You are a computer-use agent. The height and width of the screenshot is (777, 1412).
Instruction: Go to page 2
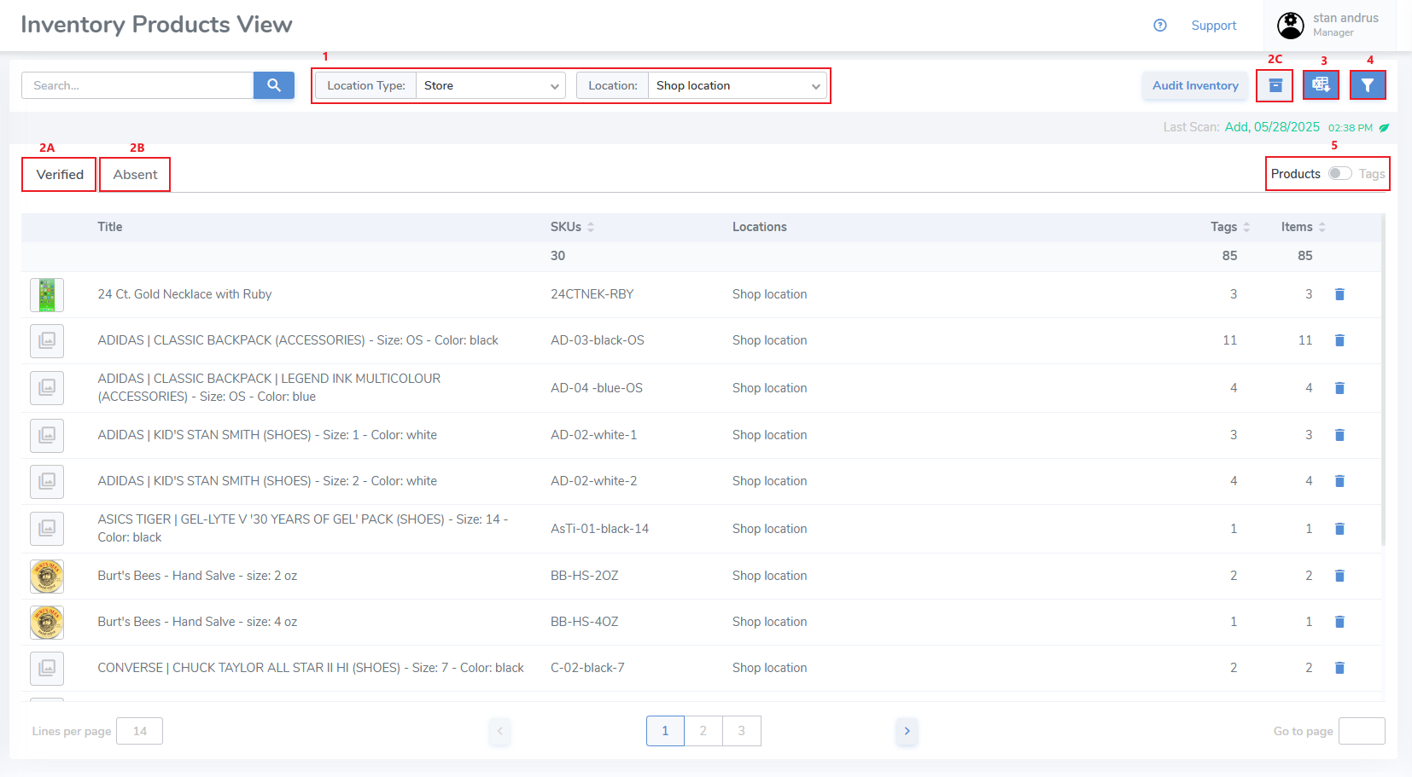703,731
